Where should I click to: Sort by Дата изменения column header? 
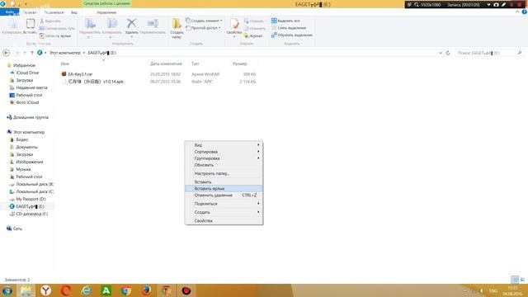(166, 64)
